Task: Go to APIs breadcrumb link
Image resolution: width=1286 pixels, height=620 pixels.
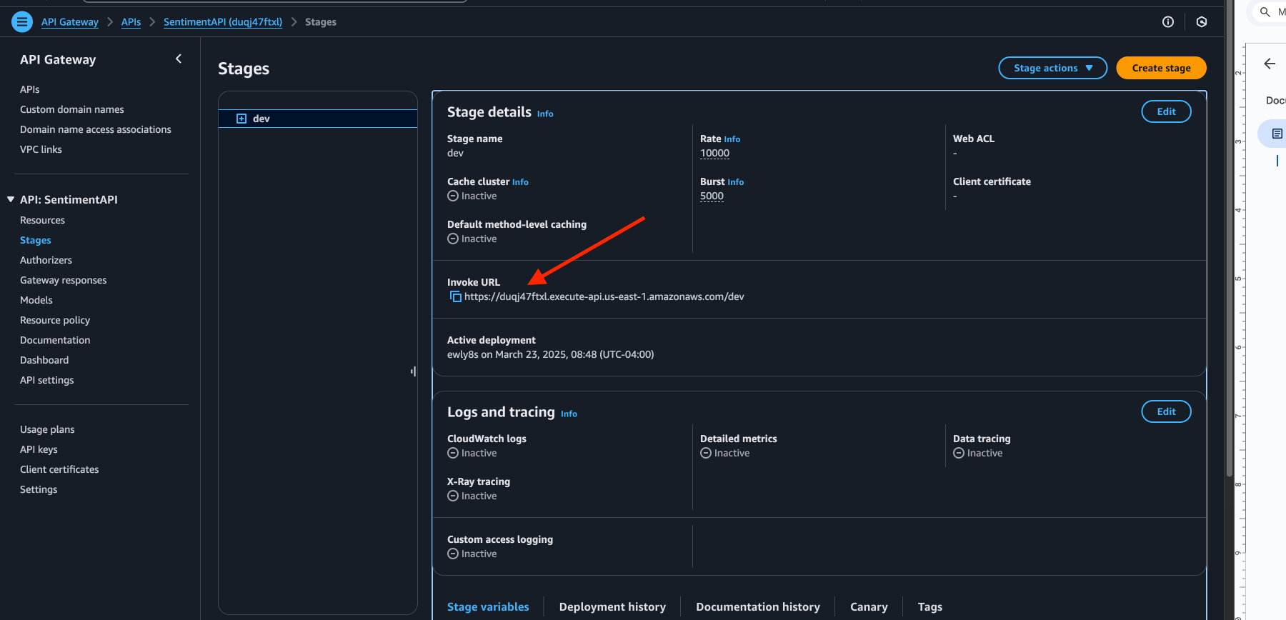Action: coord(131,22)
